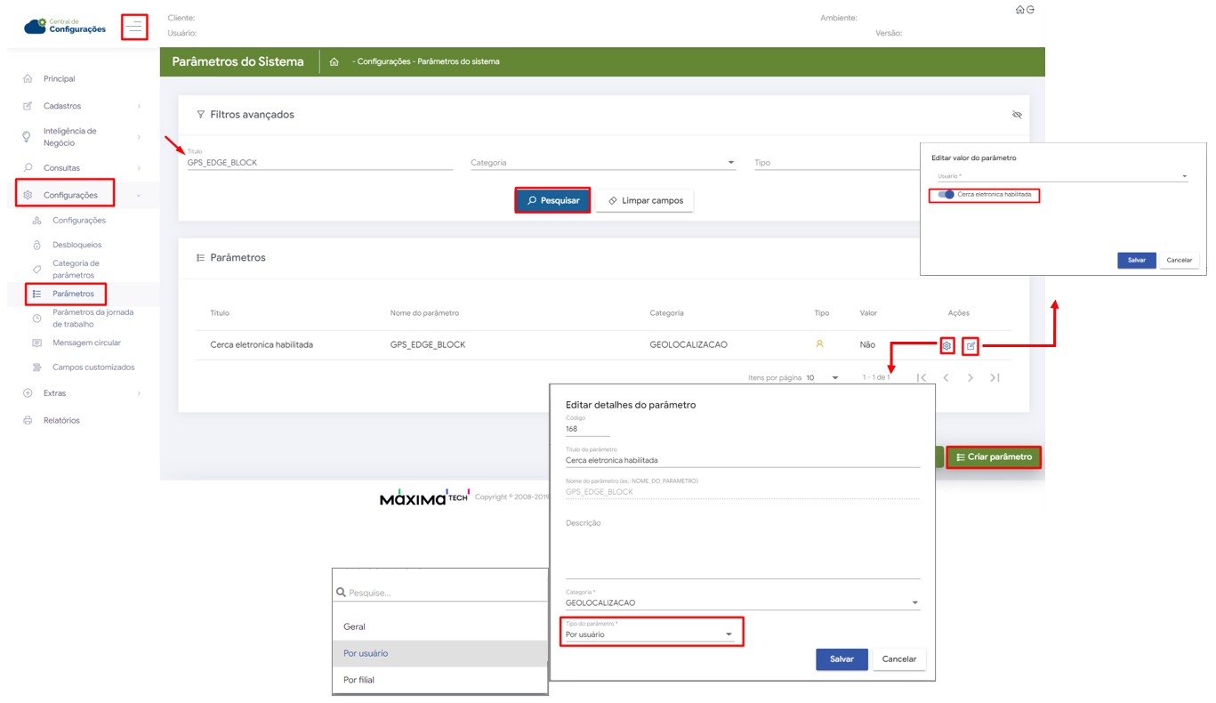Image resolution: width=1216 pixels, height=703 pixels.
Task: Click the Pesquisar button
Action: pos(552,201)
